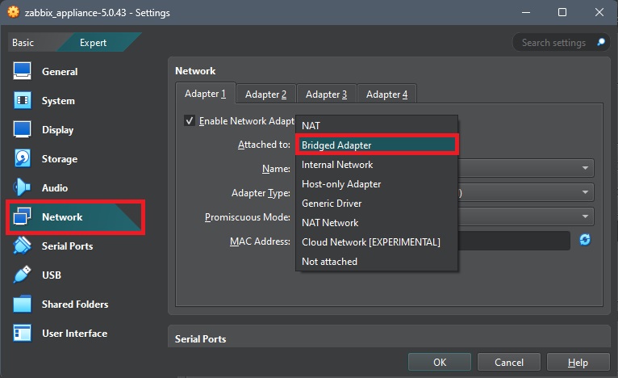Click the Shared Folders icon

click(23, 304)
